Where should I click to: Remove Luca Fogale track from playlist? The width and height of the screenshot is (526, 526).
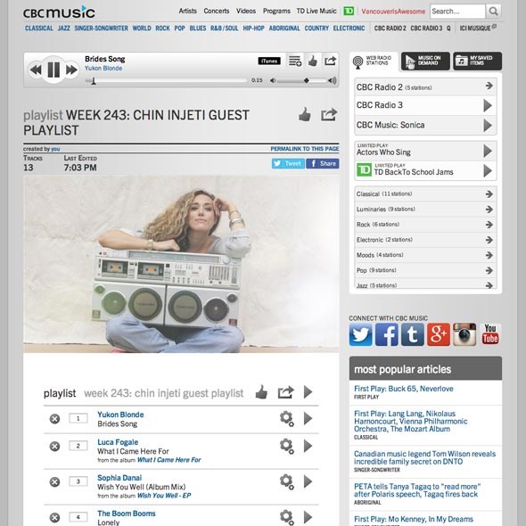(x=54, y=446)
